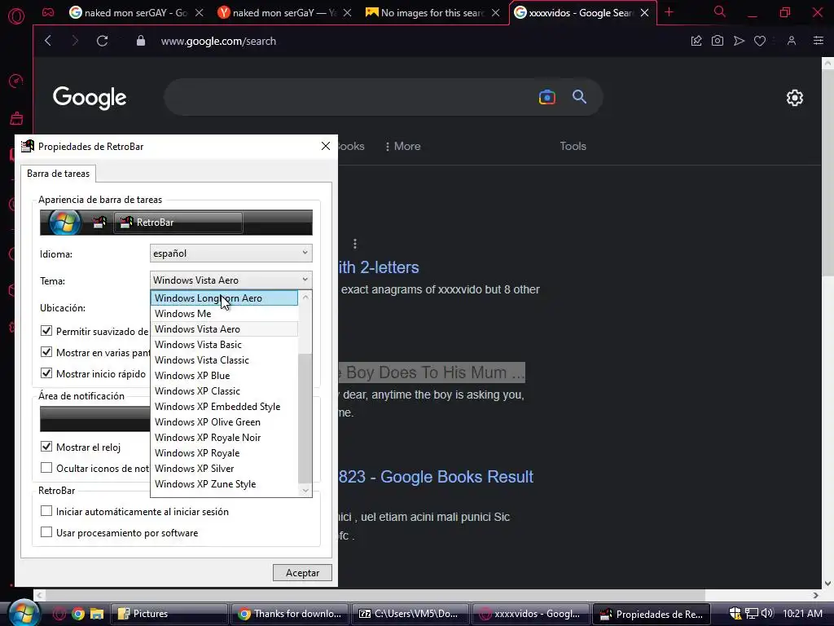Click the Aceptar button
This screenshot has width=834, height=626.
tap(302, 573)
